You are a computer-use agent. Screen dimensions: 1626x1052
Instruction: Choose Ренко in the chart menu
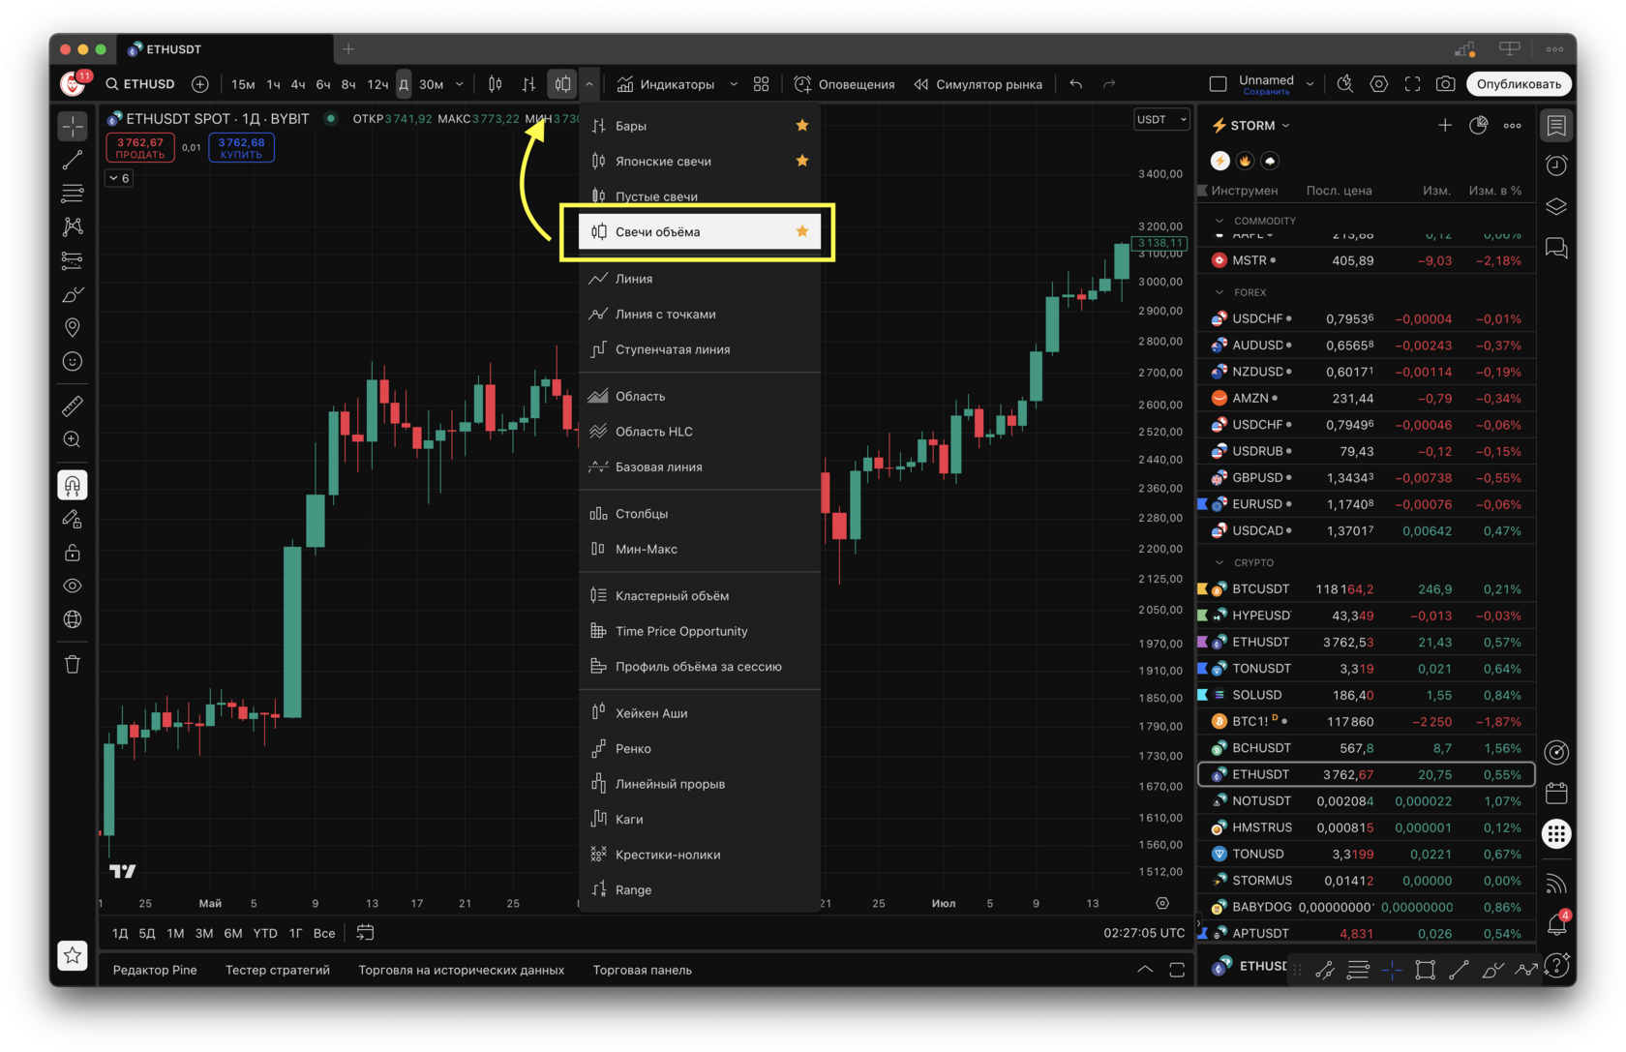coord(700,748)
